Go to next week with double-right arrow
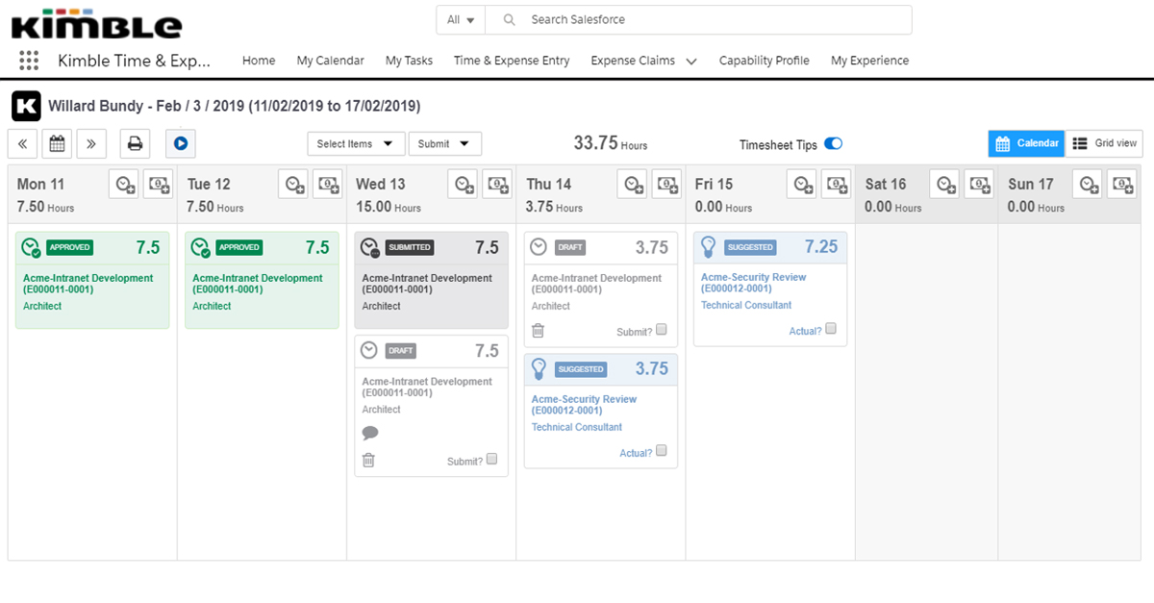The height and width of the screenshot is (603, 1154). tap(91, 143)
